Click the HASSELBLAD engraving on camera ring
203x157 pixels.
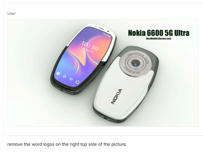click(132, 71)
